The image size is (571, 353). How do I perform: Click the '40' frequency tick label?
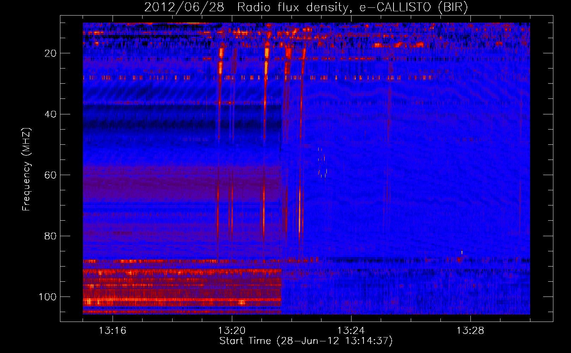[x=51, y=114]
